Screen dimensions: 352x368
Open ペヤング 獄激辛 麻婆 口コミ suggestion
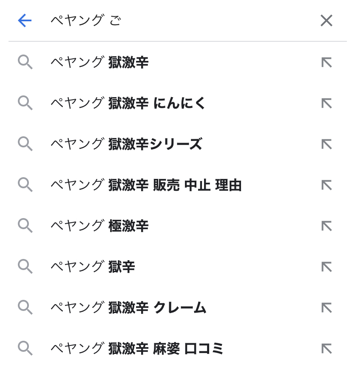point(137,349)
